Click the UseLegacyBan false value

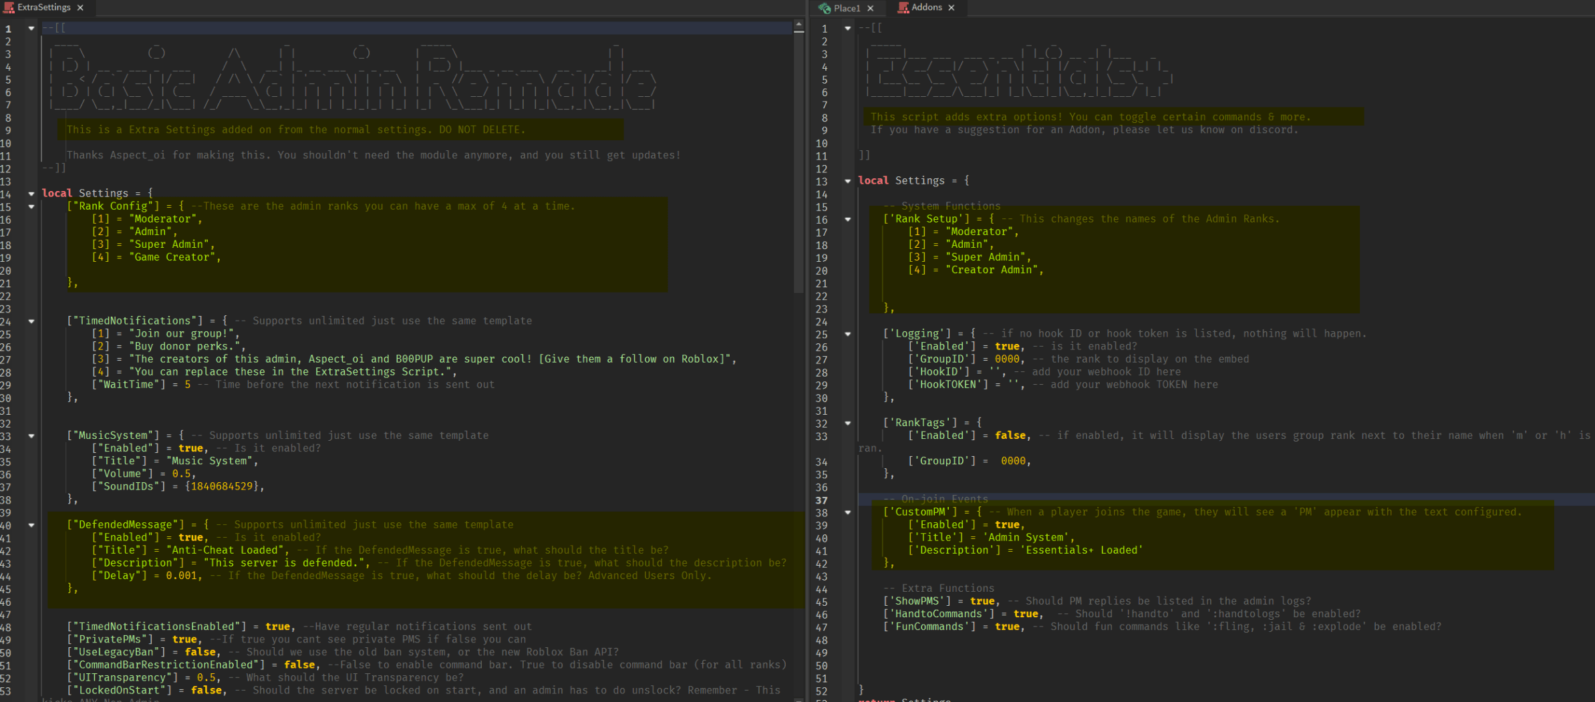click(x=200, y=652)
